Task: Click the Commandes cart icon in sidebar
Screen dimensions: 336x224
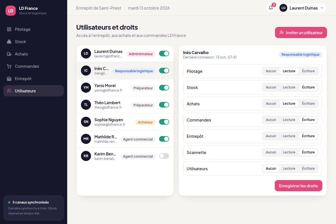Action: (9, 66)
